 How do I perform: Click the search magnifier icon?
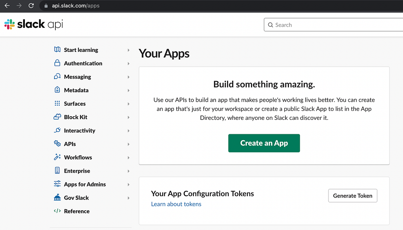tap(271, 25)
